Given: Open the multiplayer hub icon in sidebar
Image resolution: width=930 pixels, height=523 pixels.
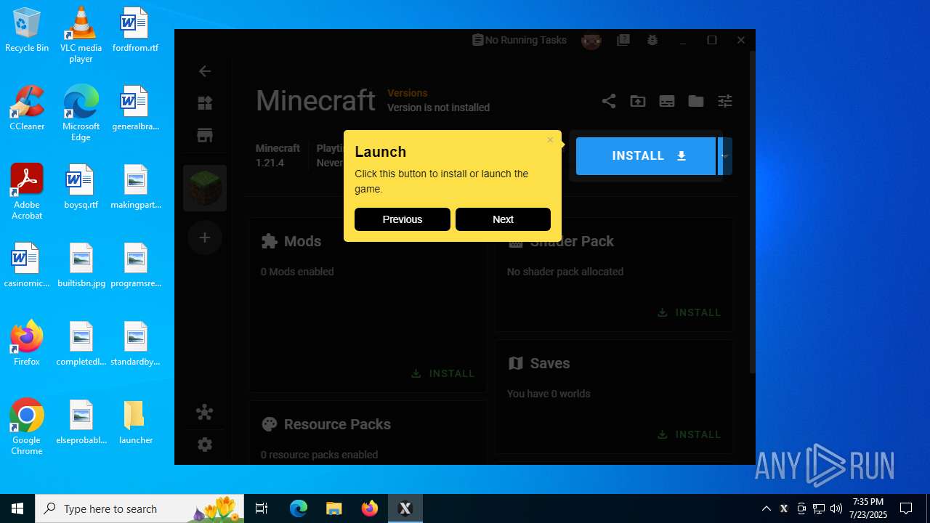Looking at the screenshot, I should (205, 413).
